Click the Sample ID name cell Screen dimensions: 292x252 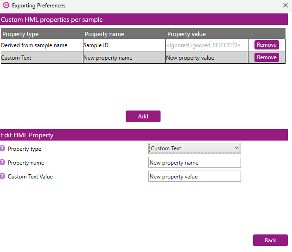124,45
